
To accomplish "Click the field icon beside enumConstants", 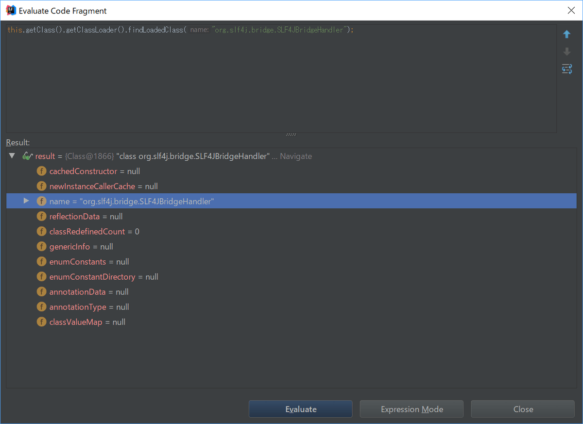I will pos(42,262).
